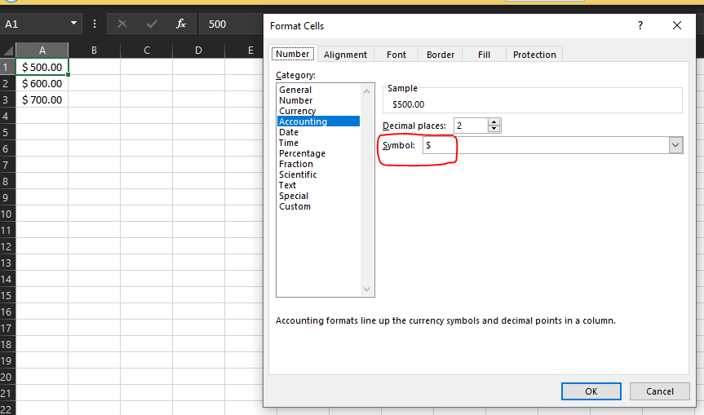
Task: Select cell A1 with $ 500.00
Action: coord(42,67)
